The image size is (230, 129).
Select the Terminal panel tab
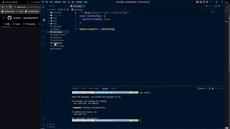(105, 89)
